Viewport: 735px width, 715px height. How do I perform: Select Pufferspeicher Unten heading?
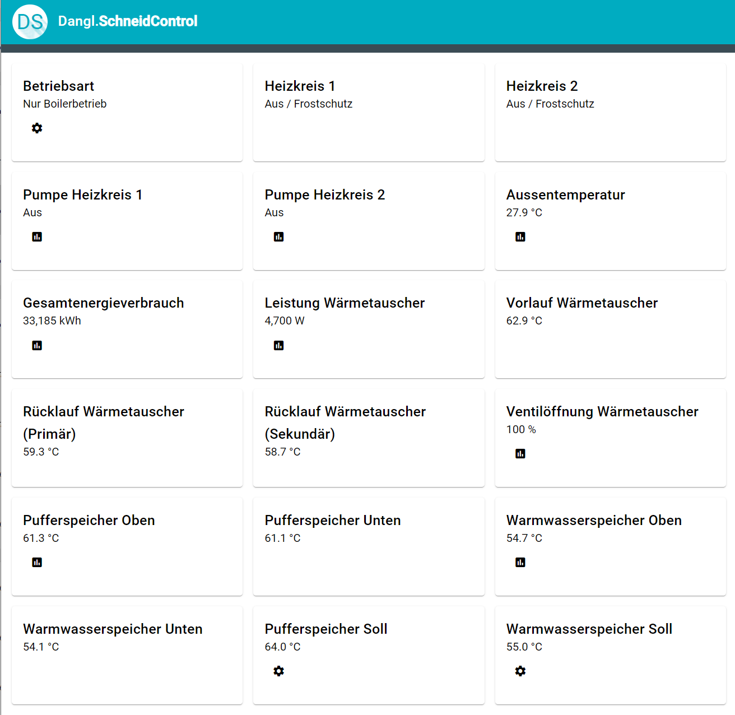click(x=333, y=520)
